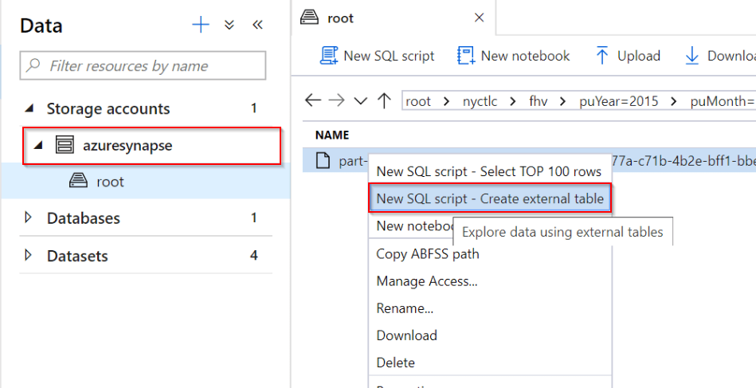Collapse the Data panel with double-left chevron
This screenshot has width=756, height=388.
pos(257,25)
